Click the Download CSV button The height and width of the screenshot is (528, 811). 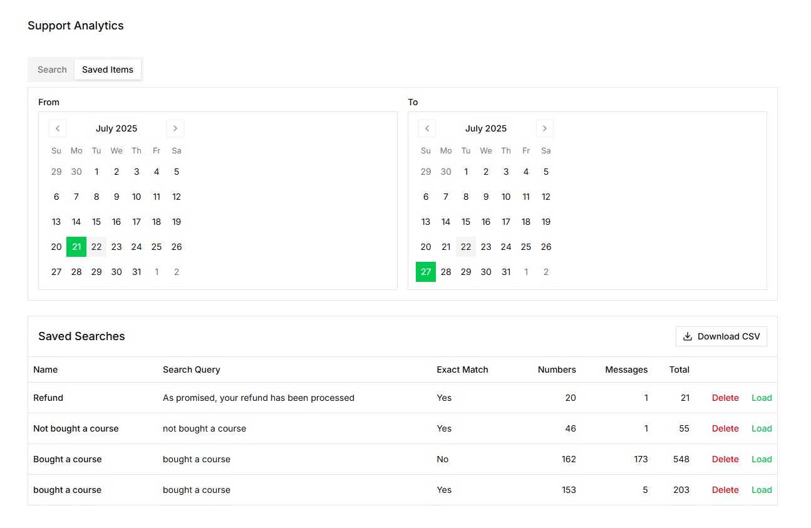(721, 336)
